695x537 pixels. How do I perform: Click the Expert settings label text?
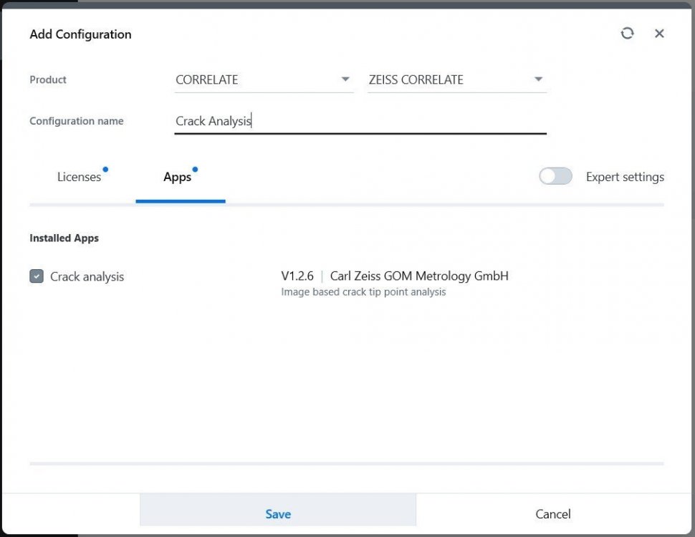pos(625,177)
